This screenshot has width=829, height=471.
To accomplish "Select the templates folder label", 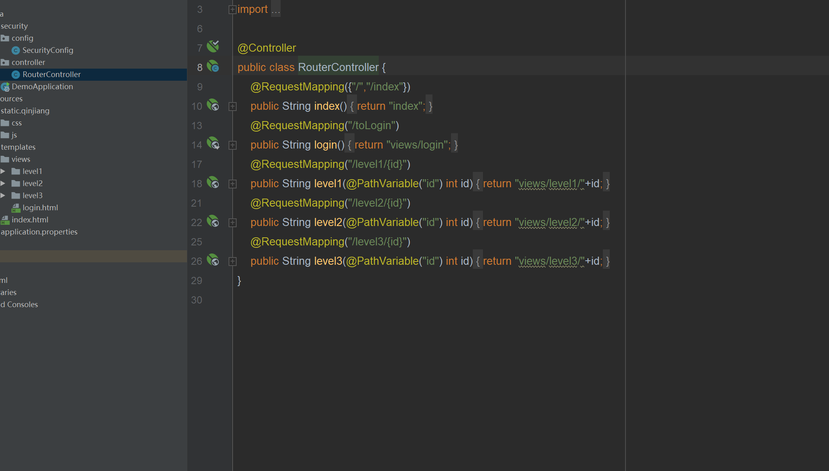I will [18, 147].
